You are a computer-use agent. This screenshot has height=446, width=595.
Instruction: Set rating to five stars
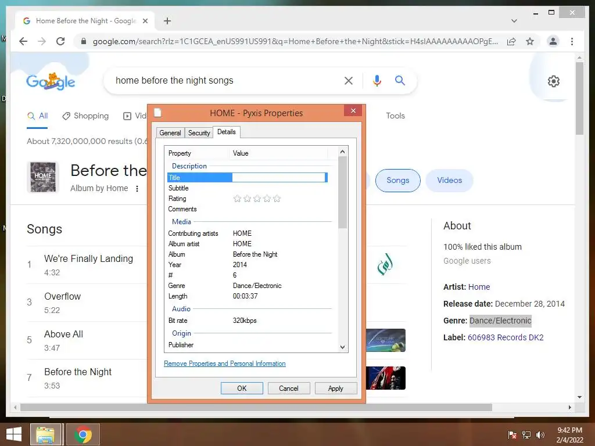click(x=277, y=199)
